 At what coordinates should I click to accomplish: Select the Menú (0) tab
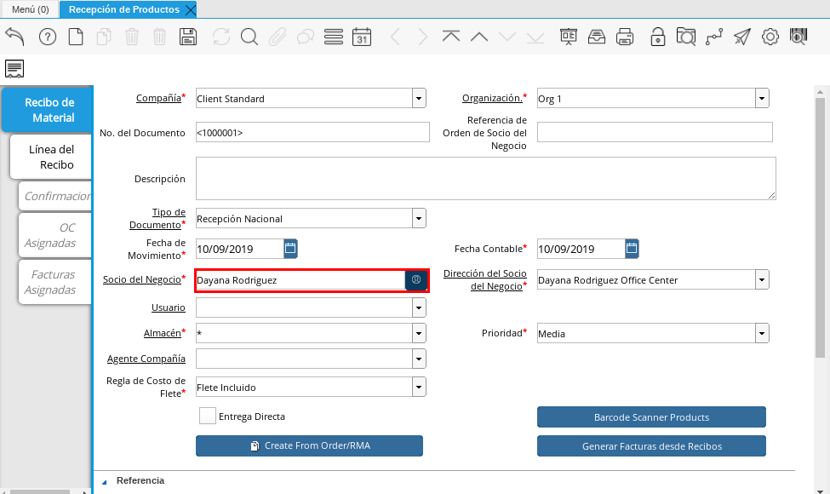pos(30,9)
